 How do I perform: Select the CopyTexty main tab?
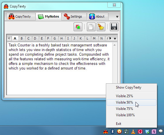click(x=21, y=16)
